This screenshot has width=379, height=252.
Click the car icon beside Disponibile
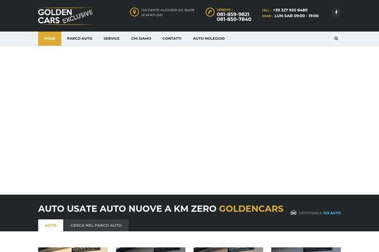click(x=294, y=213)
